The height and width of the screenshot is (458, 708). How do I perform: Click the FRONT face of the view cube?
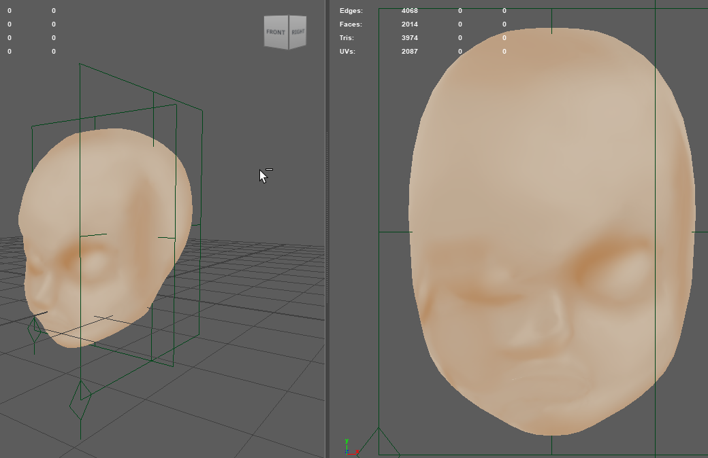pos(276,32)
